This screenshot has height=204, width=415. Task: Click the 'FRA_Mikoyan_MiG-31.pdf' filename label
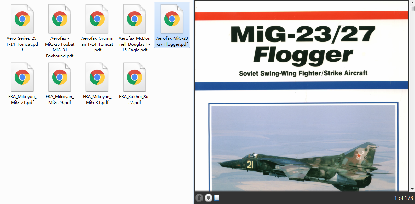pyautogui.click(x=97, y=99)
